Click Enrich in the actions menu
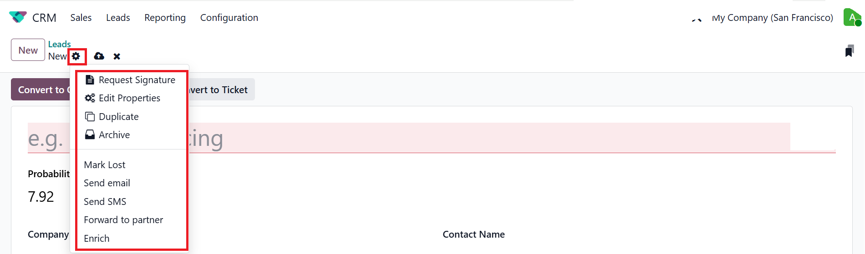 97,239
